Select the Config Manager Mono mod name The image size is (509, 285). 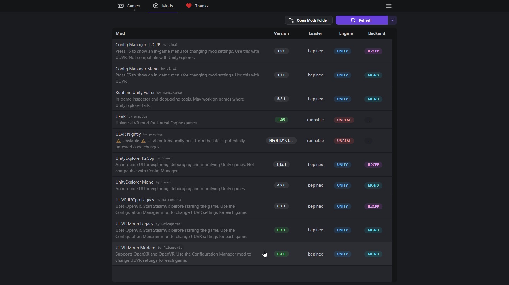(x=137, y=69)
